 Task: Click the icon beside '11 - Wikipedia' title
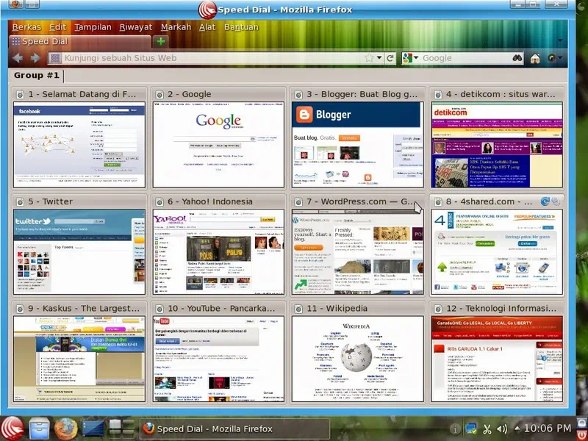[298, 309]
